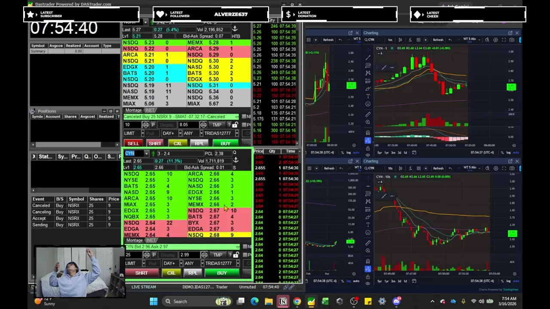Screen dimensions: 550x309
Task: Toggle magnet mode in CYN-1 chart sidebar
Action: [x=368, y=133]
